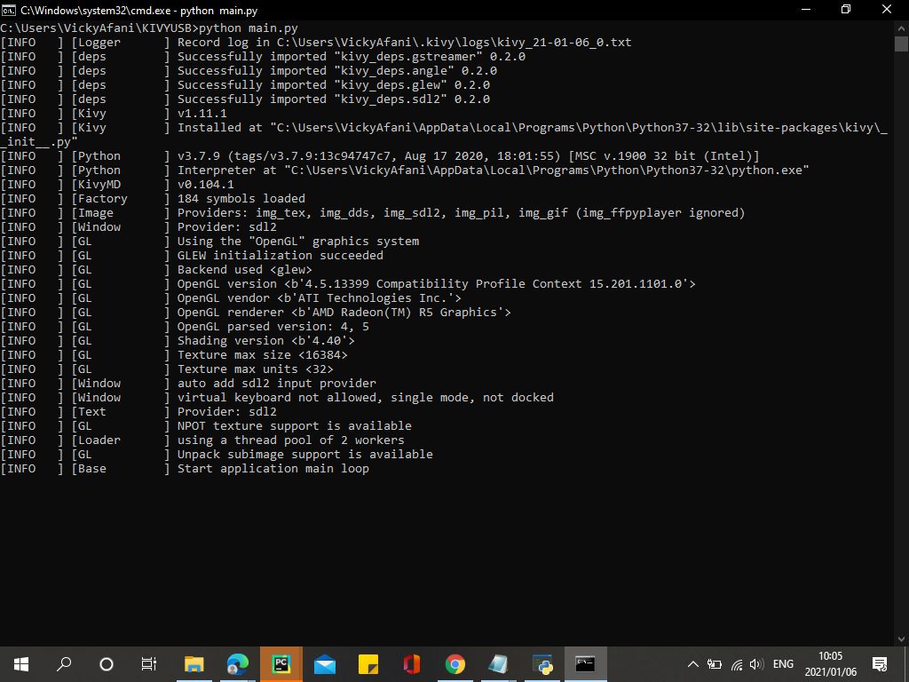The height and width of the screenshot is (682, 909).
Task: Click Python 'v3.7.9' version line
Action: pos(380,156)
